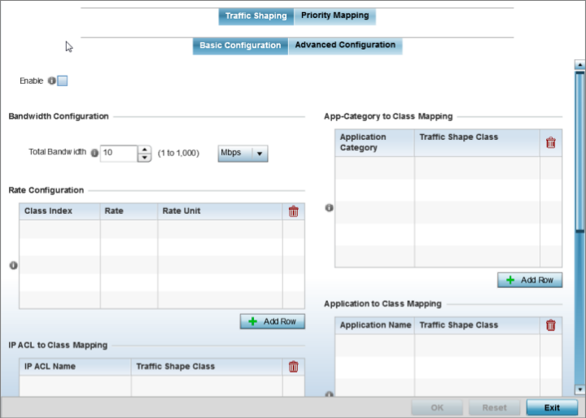Screen dimensions: 586x418
Task: Click info icon next to Enable label
Action: pos(51,81)
